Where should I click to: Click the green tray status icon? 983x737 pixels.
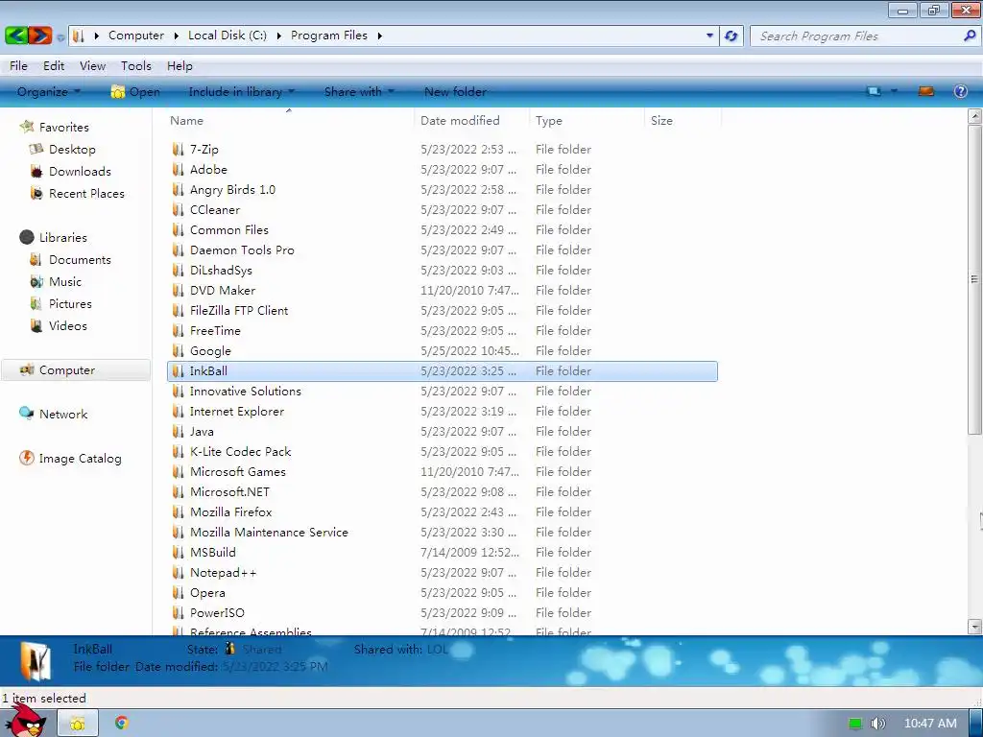tap(854, 724)
